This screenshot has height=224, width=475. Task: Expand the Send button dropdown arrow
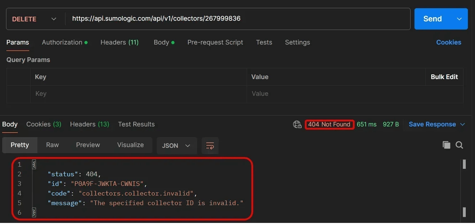coord(459,19)
